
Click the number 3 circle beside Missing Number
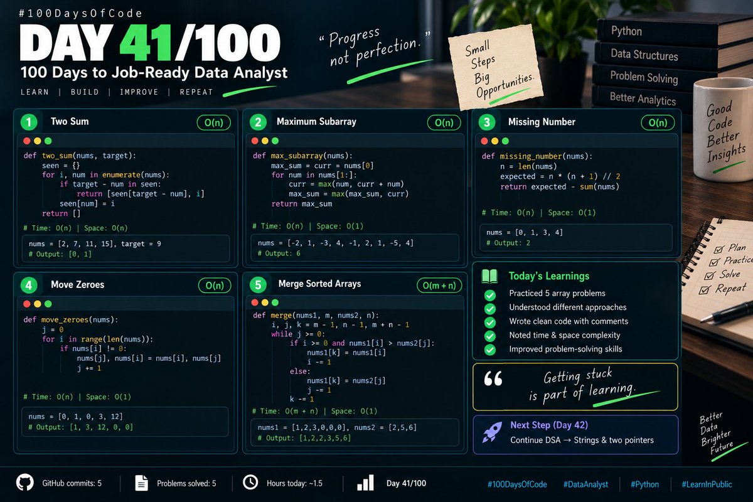pos(488,122)
